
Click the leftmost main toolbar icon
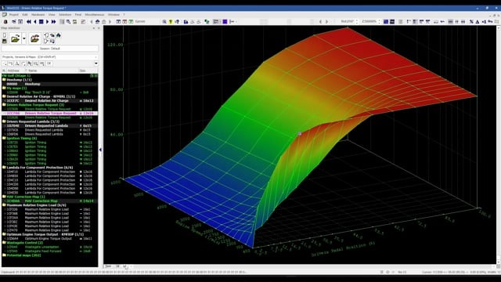tap(5, 22)
